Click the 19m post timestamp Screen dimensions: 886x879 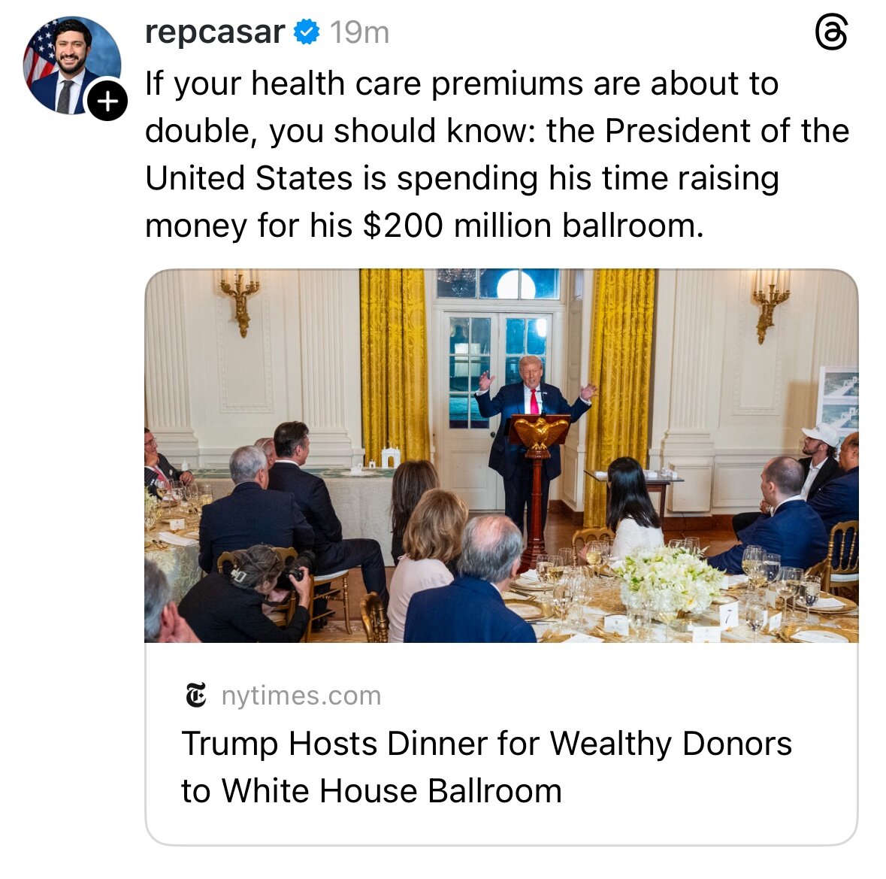click(359, 32)
